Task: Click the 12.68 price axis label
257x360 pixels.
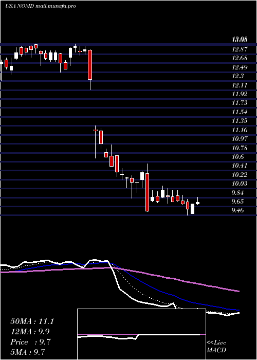Action: click(x=240, y=58)
